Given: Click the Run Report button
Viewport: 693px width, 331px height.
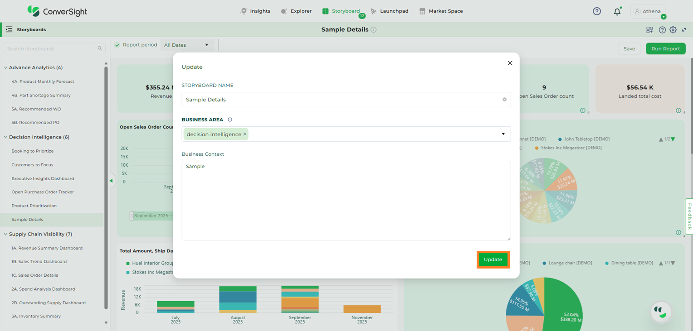Looking at the screenshot, I should [x=665, y=49].
